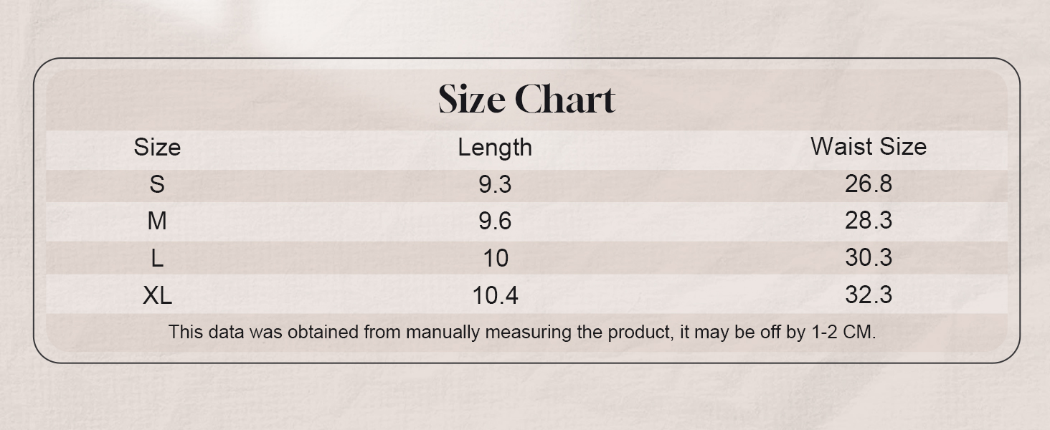The height and width of the screenshot is (430, 1050).
Task: Click the M size row label
Action: click(157, 221)
